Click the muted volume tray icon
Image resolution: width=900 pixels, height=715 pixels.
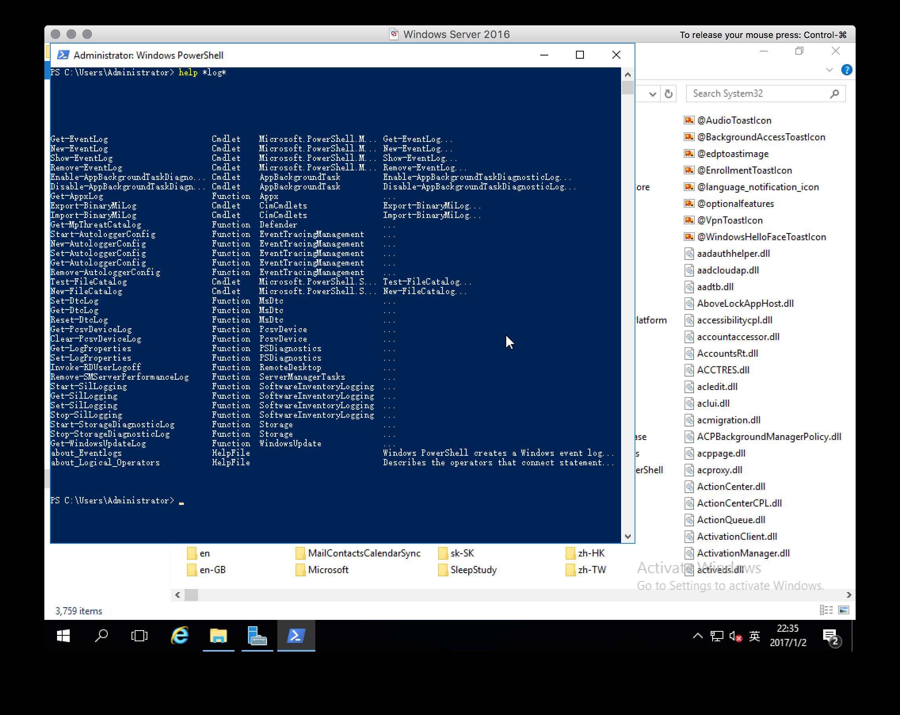coord(736,636)
